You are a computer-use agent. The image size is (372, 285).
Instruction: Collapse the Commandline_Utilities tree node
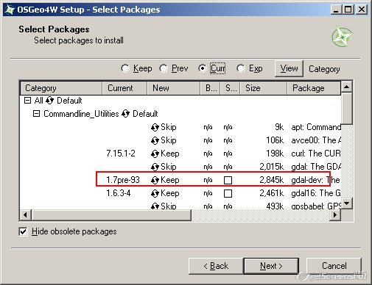36,114
